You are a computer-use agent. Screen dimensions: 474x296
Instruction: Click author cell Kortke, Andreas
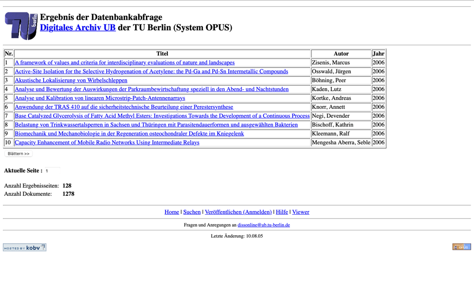(x=341, y=98)
